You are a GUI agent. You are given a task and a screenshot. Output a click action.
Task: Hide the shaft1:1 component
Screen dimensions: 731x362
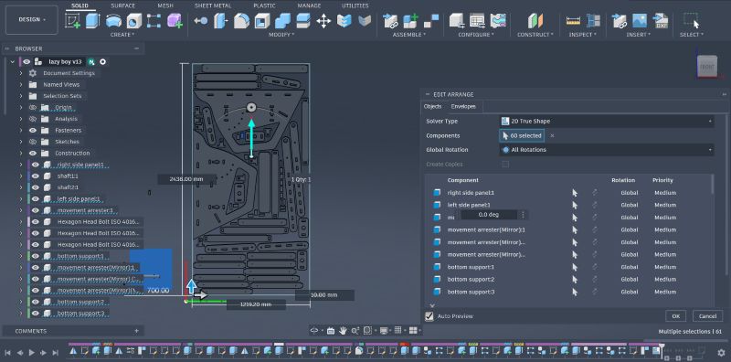point(35,176)
